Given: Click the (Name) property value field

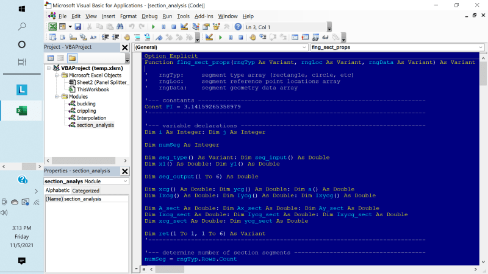Looking at the screenshot, I should pyautogui.click(x=96, y=199).
